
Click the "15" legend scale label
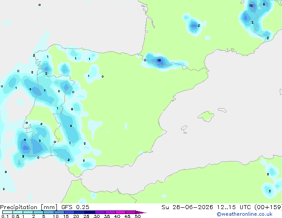66,216
